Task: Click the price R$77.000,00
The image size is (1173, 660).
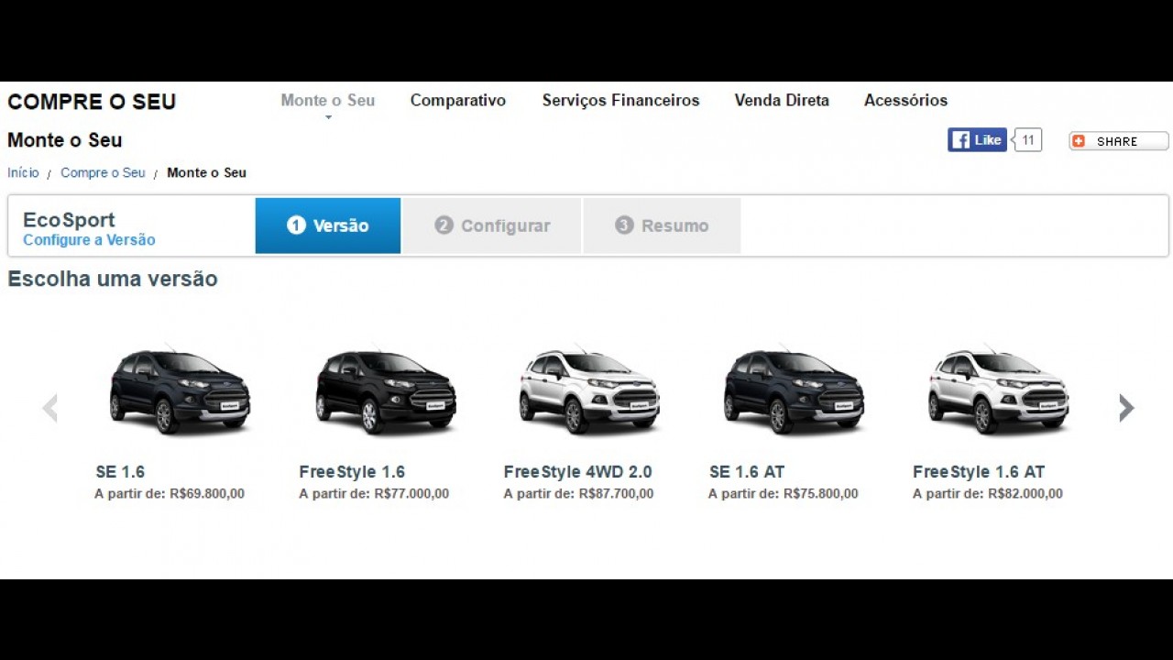Action: (411, 494)
